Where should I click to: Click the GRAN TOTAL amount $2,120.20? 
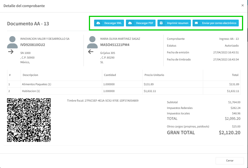coord(230,133)
